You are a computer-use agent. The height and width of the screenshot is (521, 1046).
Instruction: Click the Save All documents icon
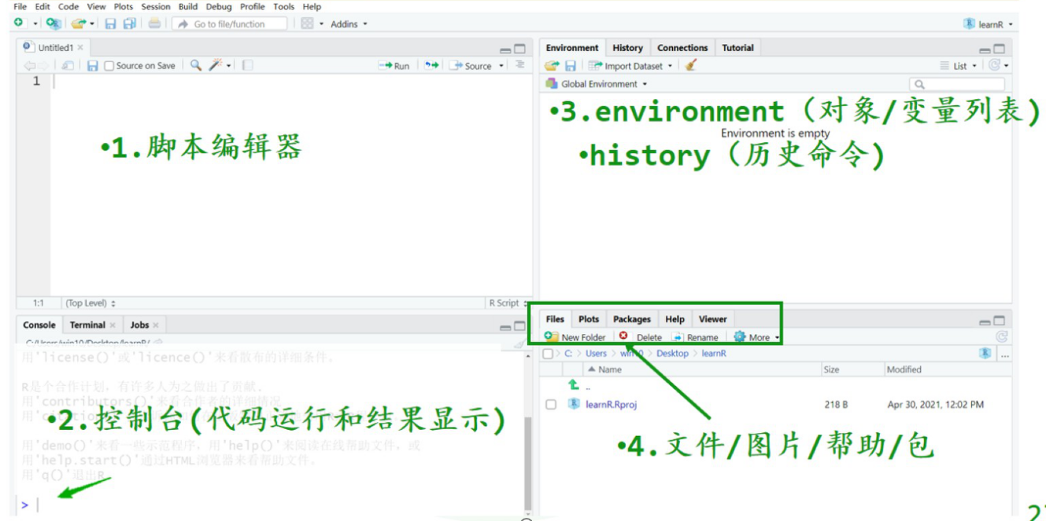pyautogui.click(x=130, y=24)
